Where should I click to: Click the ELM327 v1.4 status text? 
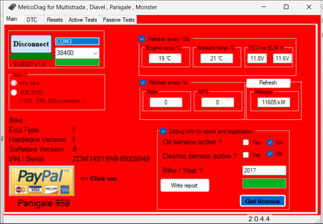(30, 64)
